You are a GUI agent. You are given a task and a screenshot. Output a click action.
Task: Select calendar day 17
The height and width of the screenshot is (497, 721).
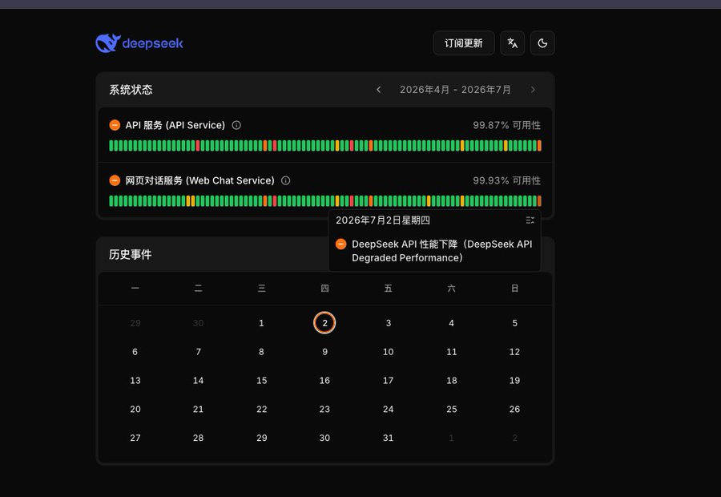point(388,381)
